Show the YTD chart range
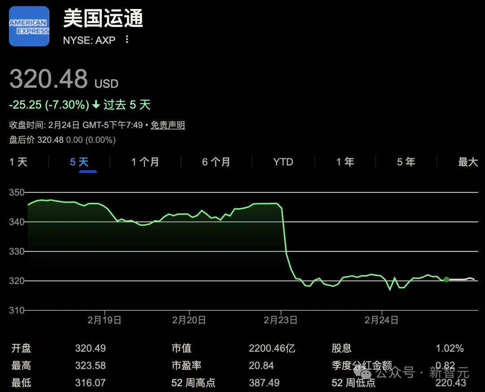The image size is (485, 392). click(x=283, y=162)
